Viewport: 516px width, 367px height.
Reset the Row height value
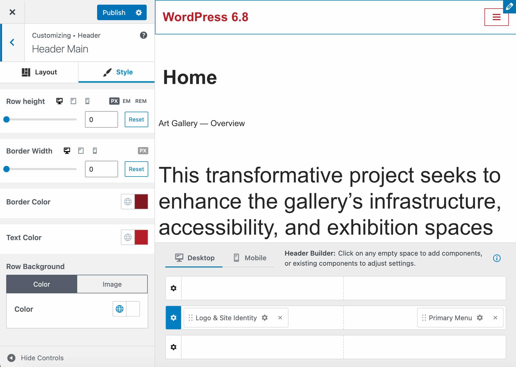coord(136,119)
